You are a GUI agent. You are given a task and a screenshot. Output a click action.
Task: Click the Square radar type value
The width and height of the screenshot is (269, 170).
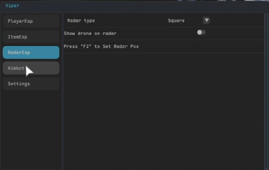[x=176, y=21]
